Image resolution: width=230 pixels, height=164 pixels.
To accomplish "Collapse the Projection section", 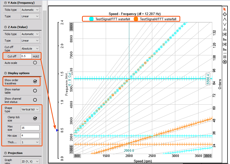I will pyautogui.click(x=5, y=153).
